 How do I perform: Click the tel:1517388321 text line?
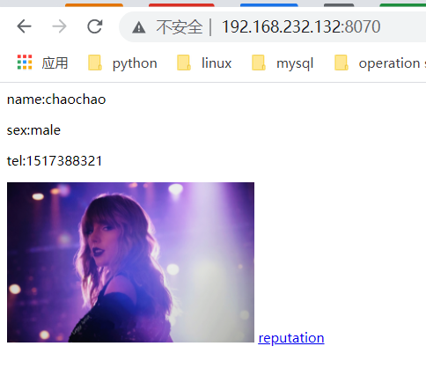(55, 161)
